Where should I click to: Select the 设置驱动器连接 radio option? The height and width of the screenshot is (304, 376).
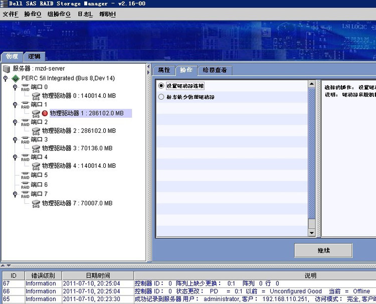coord(161,86)
